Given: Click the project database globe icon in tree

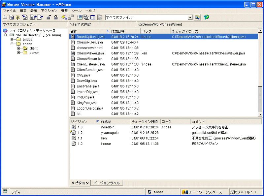Looking at the screenshot, I should point(5,31).
